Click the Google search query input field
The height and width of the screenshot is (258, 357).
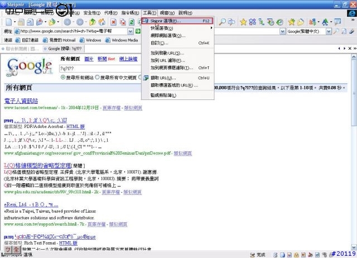pos(100,68)
